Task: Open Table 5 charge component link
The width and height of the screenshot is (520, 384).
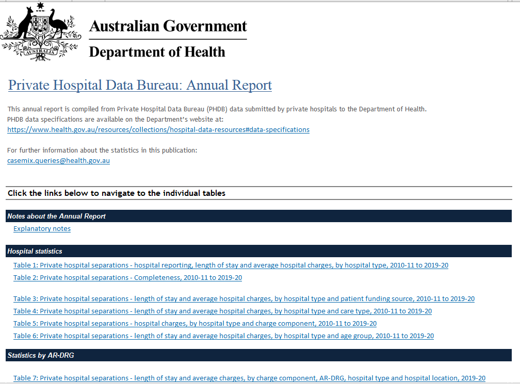Action: coord(195,323)
